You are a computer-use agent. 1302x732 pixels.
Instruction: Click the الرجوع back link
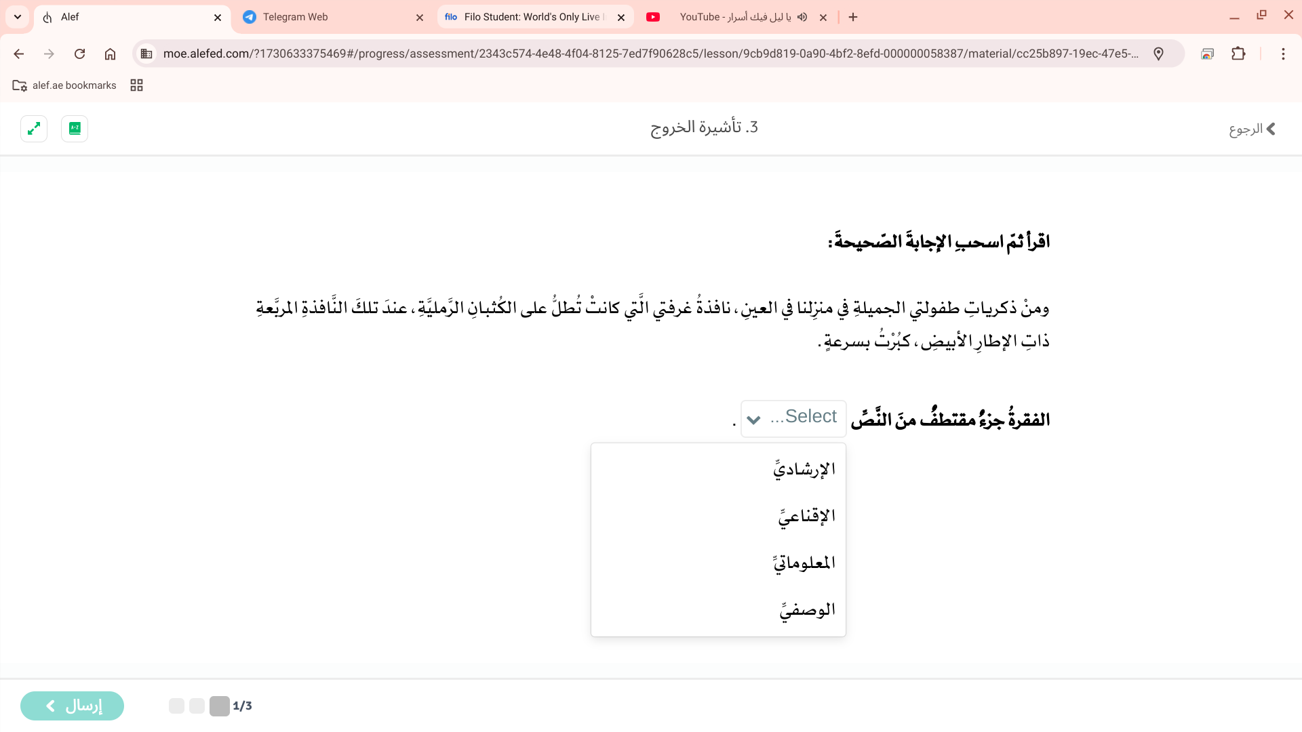pyautogui.click(x=1252, y=129)
